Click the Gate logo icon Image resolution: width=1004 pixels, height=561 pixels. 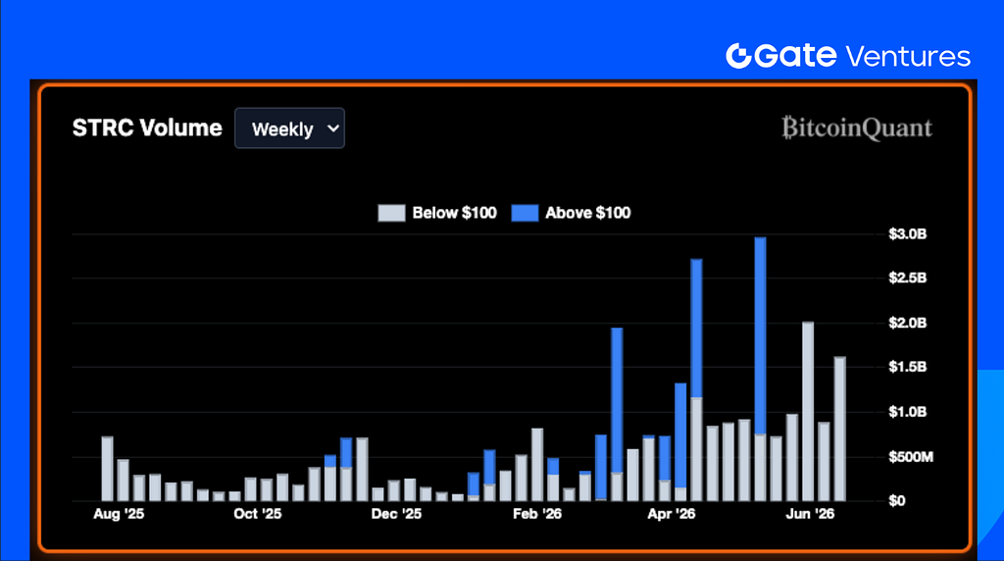738,56
